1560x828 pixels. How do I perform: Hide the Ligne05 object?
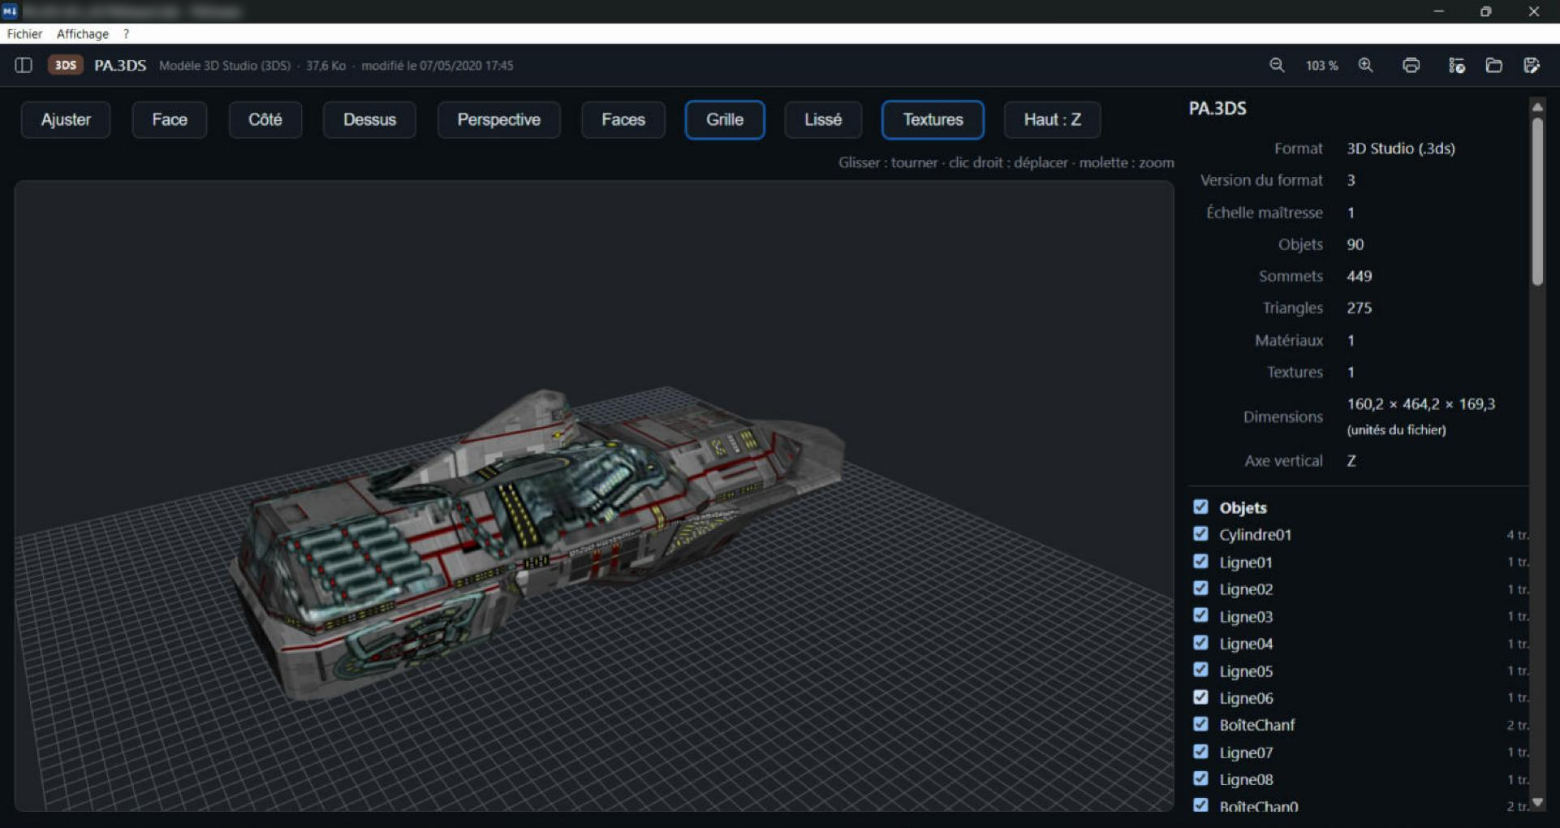point(1200,670)
